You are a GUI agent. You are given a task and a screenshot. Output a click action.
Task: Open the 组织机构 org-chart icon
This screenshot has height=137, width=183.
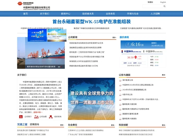coord(51,117)
